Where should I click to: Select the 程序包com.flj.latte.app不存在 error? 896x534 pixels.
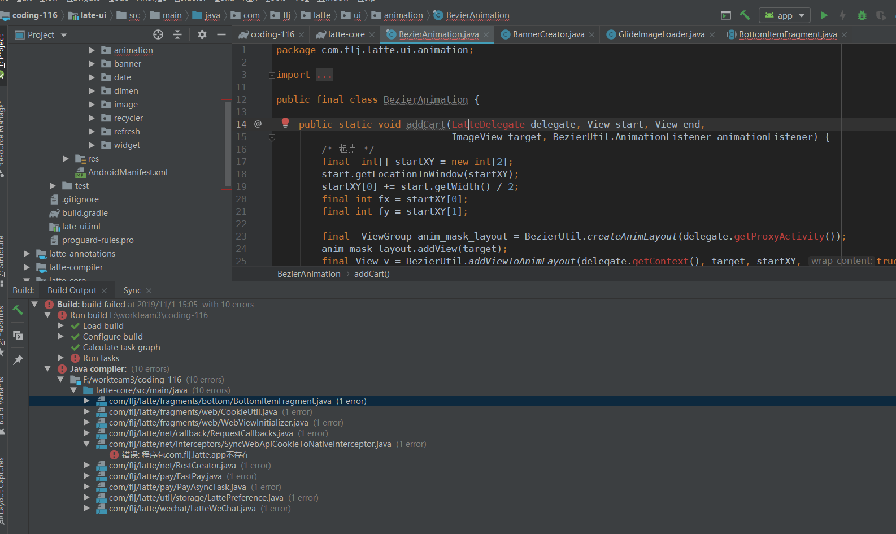185,455
